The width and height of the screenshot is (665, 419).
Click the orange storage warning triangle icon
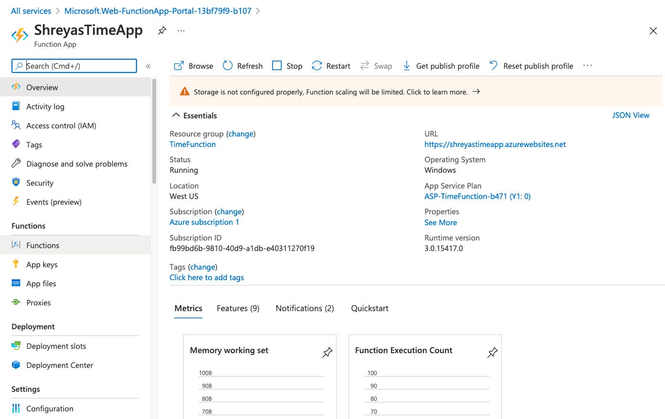pyautogui.click(x=184, y=92)
